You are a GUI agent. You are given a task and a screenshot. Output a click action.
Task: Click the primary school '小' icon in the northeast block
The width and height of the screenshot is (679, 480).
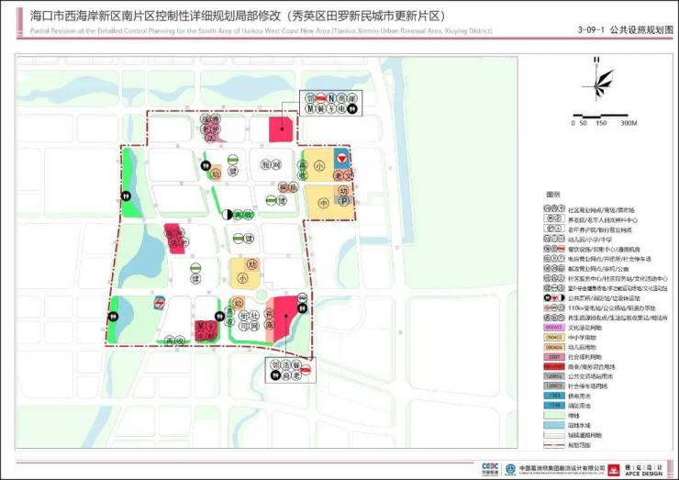tap(318, 167)
